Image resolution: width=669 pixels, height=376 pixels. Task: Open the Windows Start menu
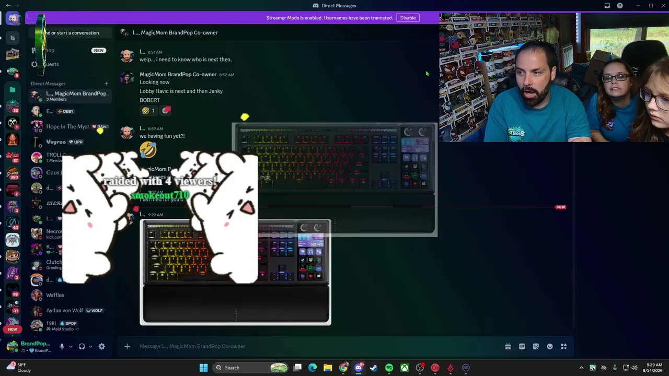(203, 368)
